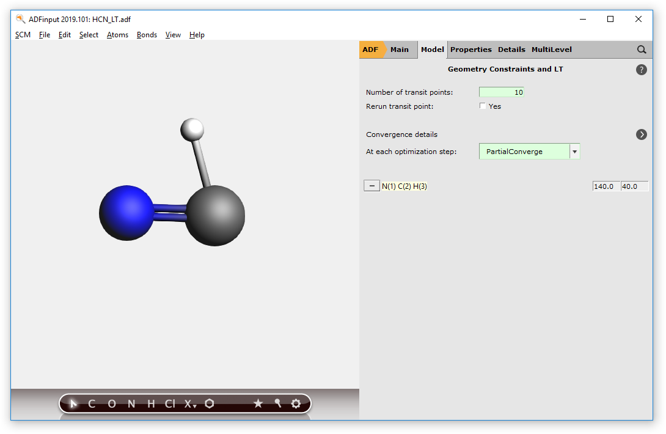
Task: Remove the N(1) C(2) H(3) constraint
Action: click(371, 186)
